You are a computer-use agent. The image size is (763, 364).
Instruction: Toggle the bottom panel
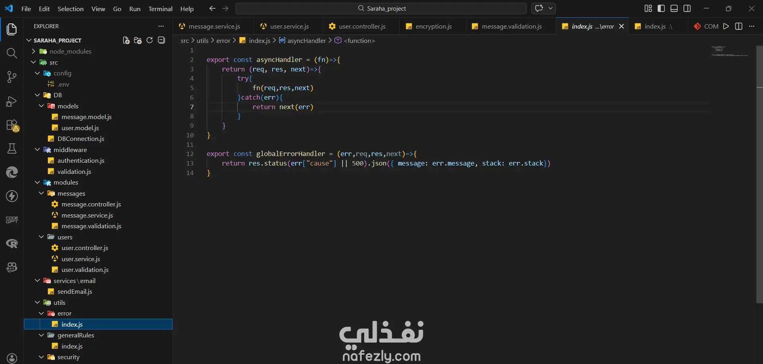tap(674, 8)
